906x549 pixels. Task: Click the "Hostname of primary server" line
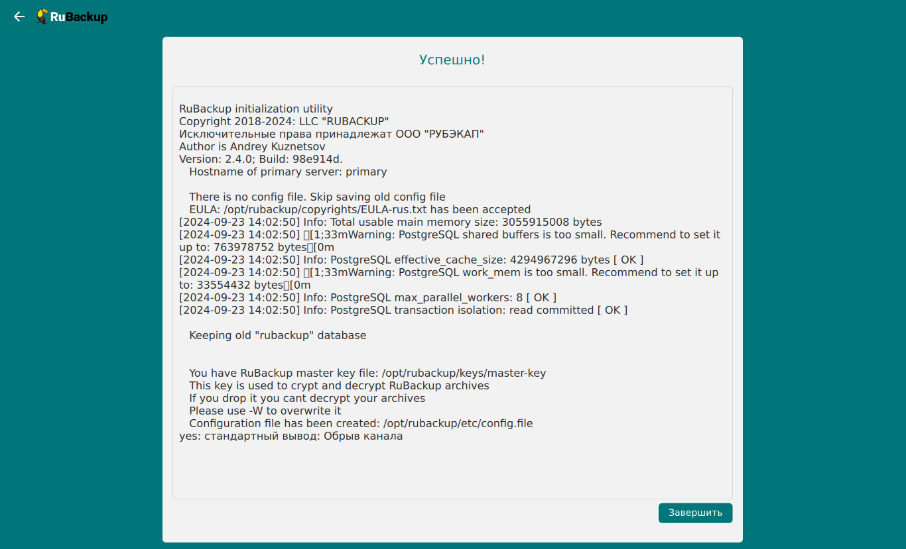288,172
